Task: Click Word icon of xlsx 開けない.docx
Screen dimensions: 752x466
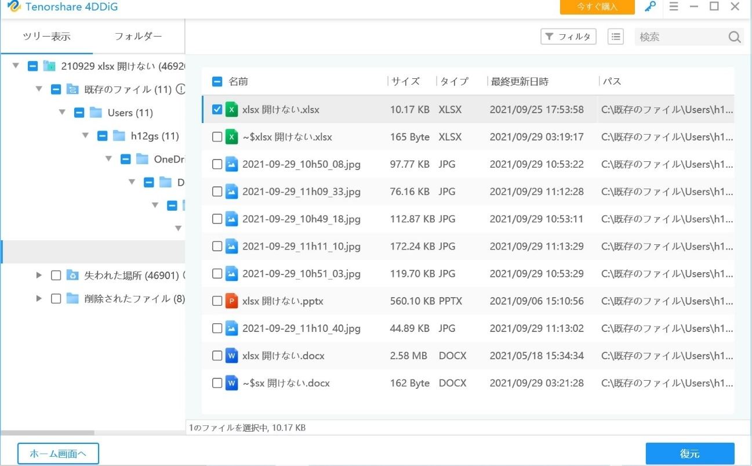Action: point(232,356)
